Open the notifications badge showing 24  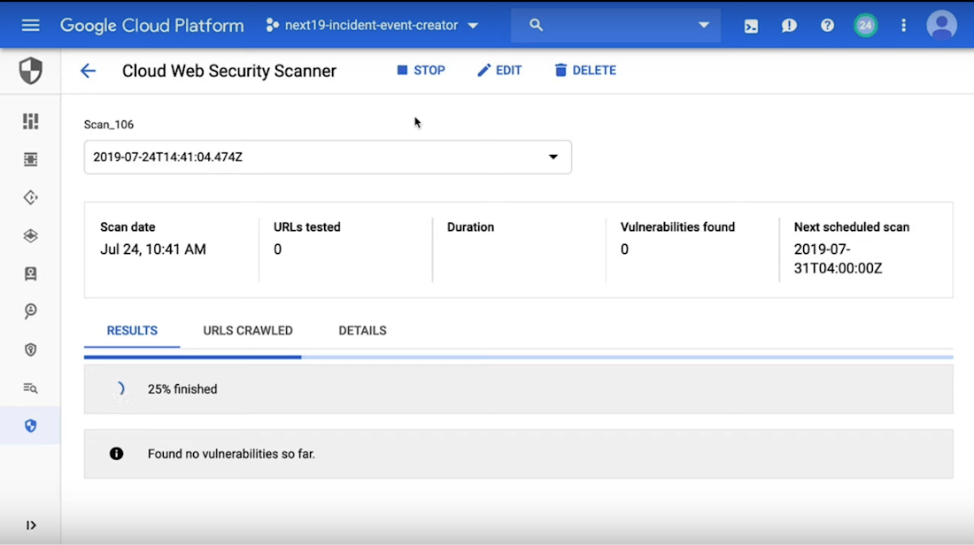point(865,26)
